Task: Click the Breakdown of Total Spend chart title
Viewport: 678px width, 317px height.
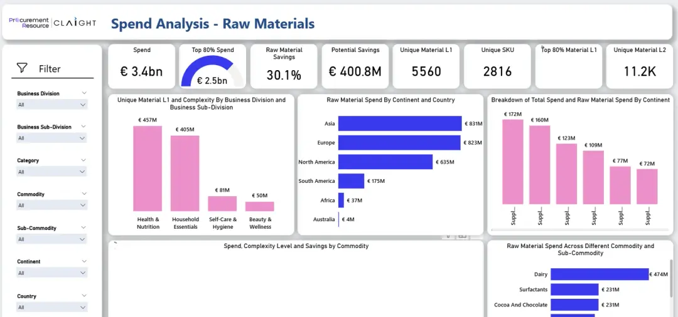Action: click(x=580, y=100)
